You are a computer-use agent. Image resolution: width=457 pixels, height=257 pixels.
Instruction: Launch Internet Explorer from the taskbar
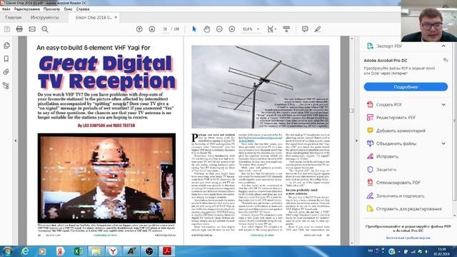(25, 251)
